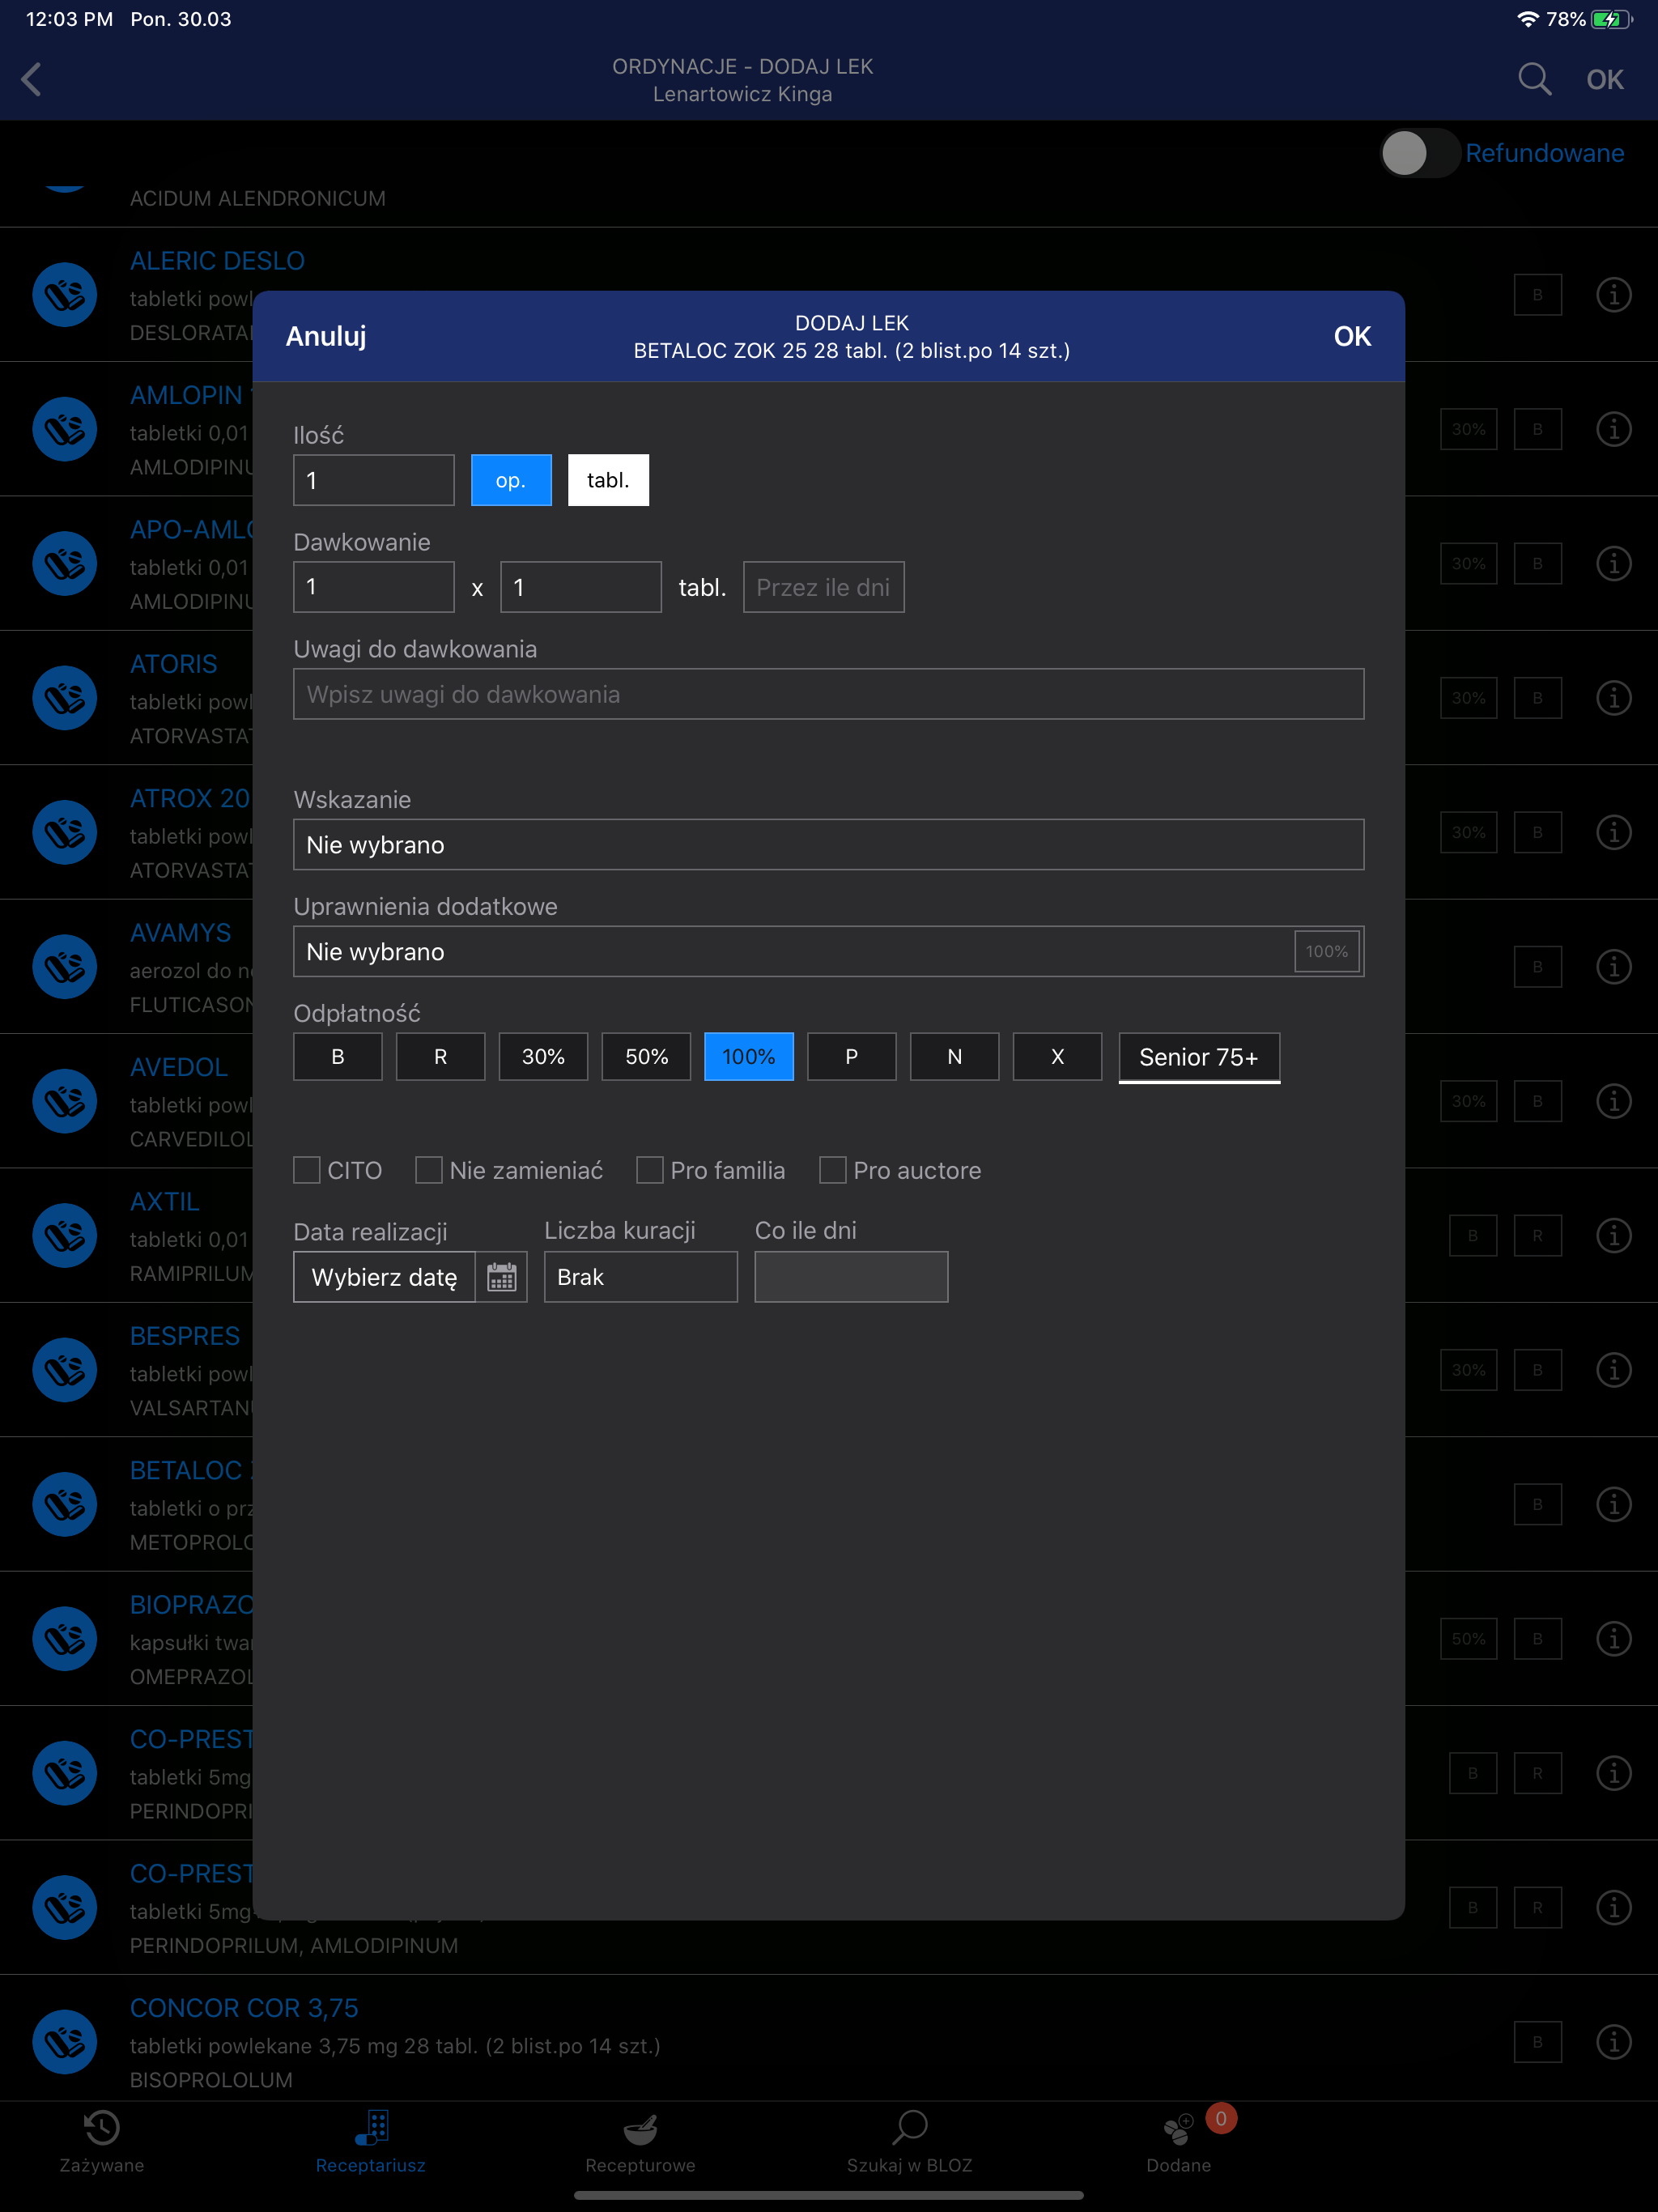Tap pill icon beside ALERIC DESLO
Screen dimensions: 1658x2212
[x=65, y=295]
